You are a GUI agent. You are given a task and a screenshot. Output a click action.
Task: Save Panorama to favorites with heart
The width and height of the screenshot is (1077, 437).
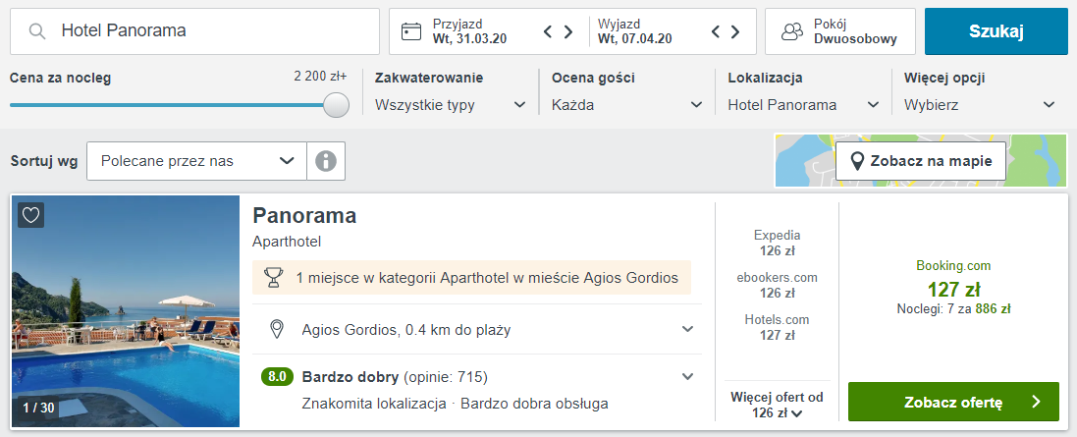[x=31, y=215]
